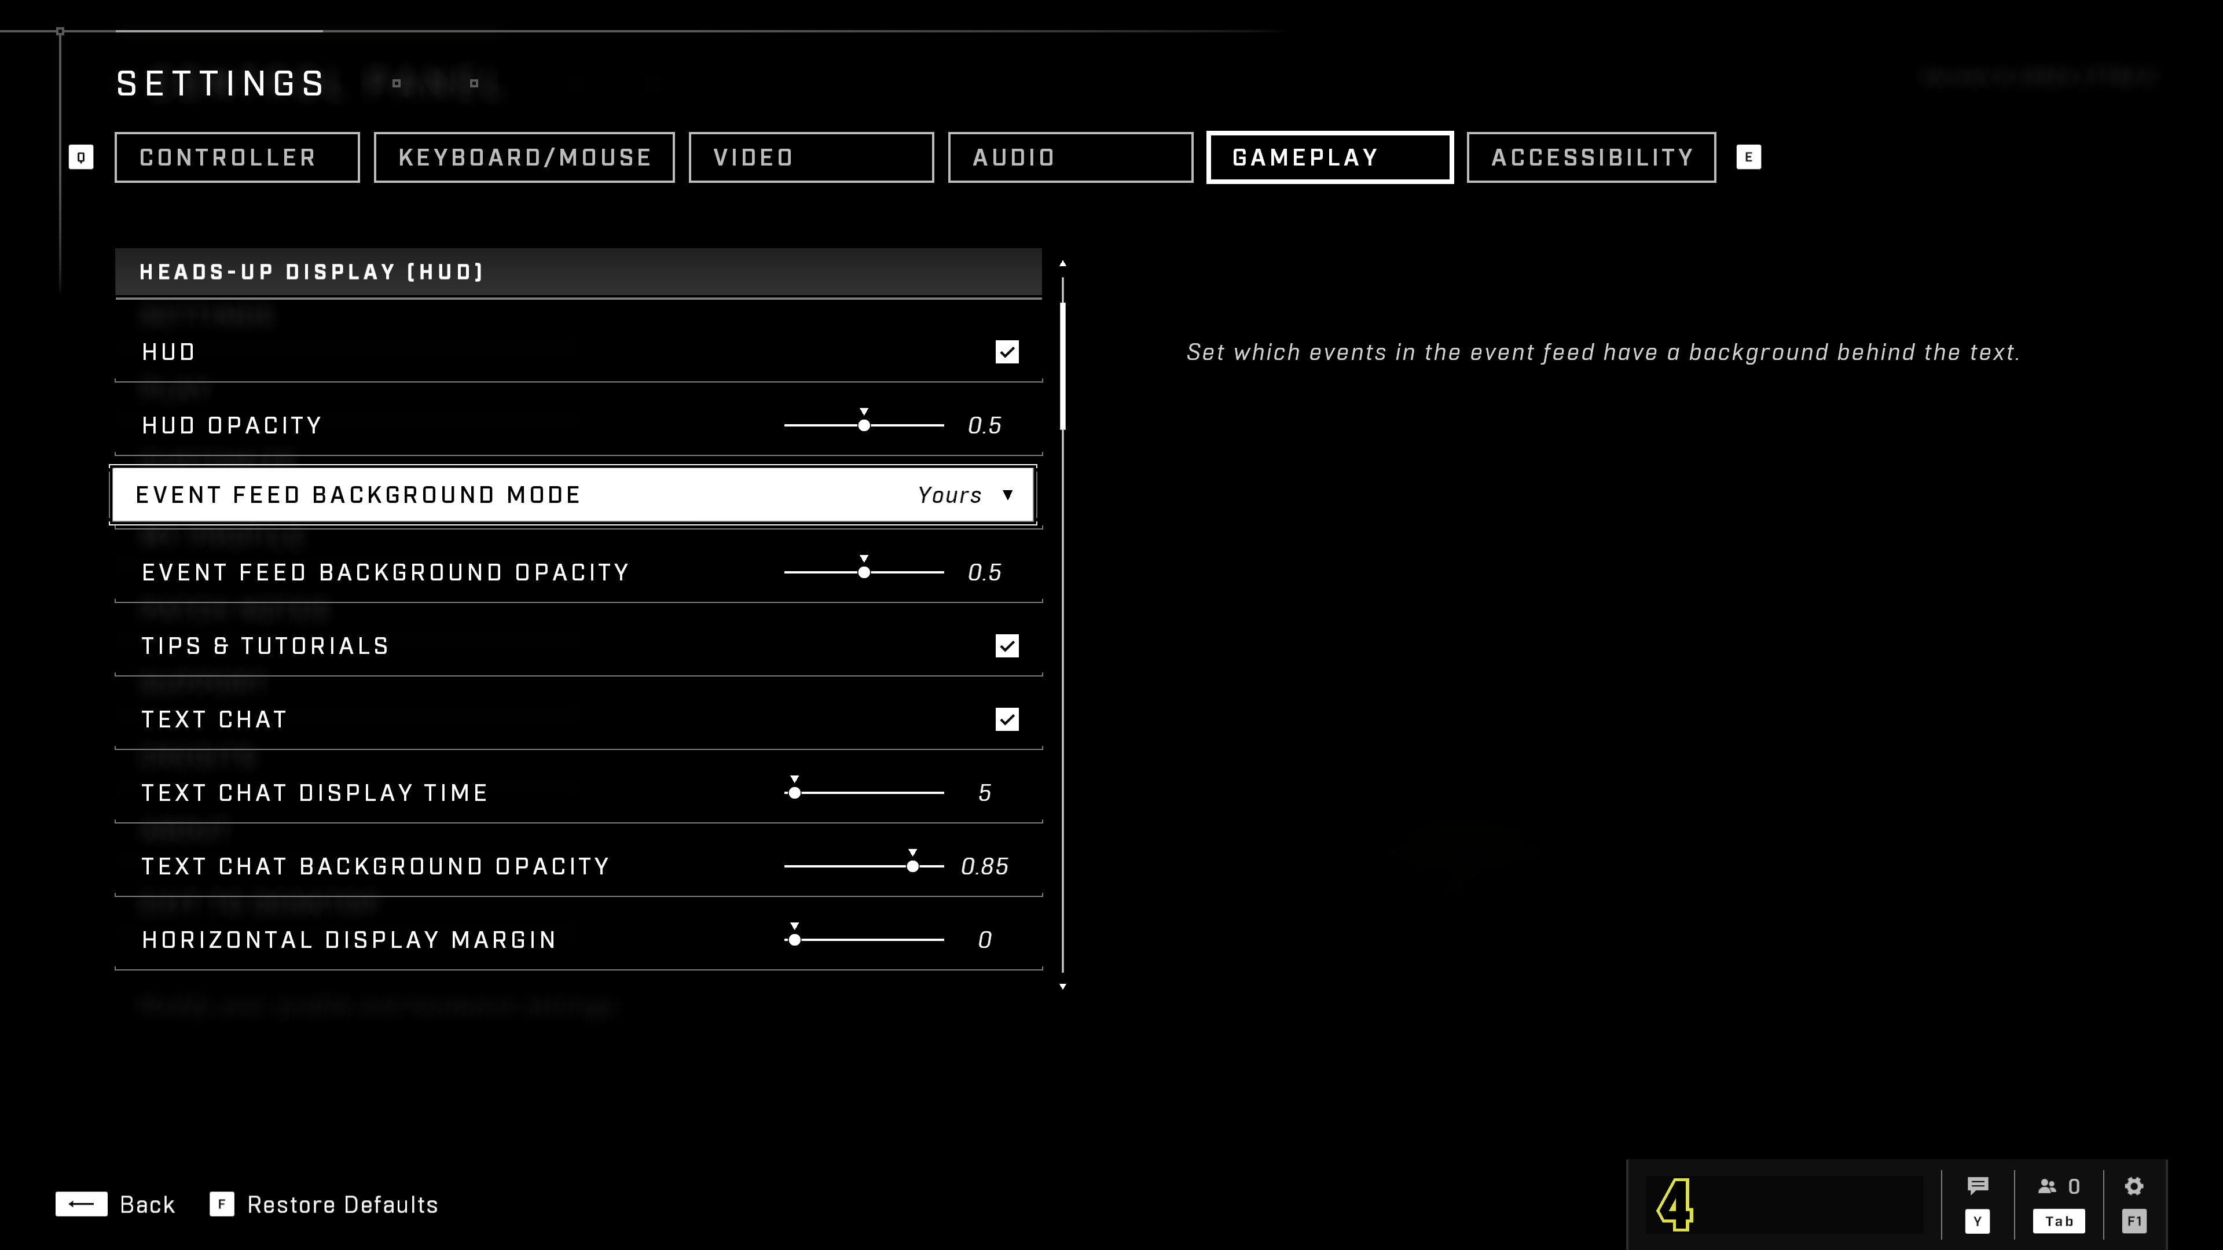Click the Text Chat Background Opacity value 0.85

pos(985,867)
